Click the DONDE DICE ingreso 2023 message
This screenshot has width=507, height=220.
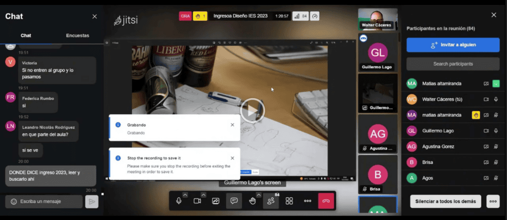click(51, 176)
